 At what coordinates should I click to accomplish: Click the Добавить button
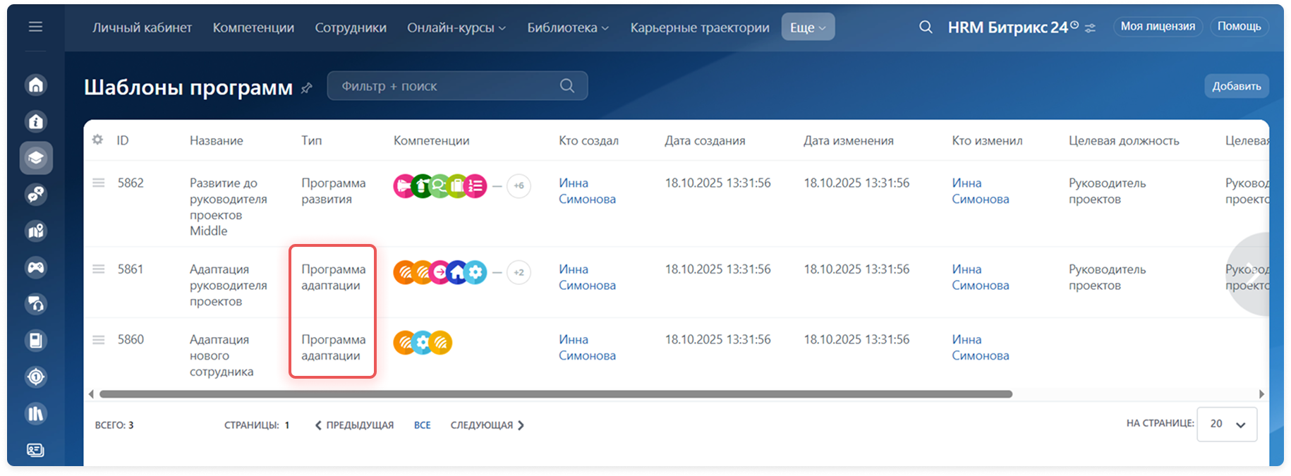1236,86
